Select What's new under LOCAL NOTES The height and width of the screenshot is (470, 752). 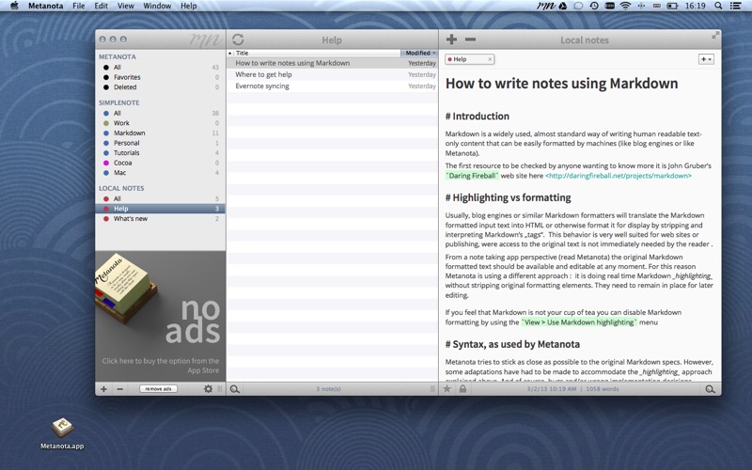click(160, 219)
